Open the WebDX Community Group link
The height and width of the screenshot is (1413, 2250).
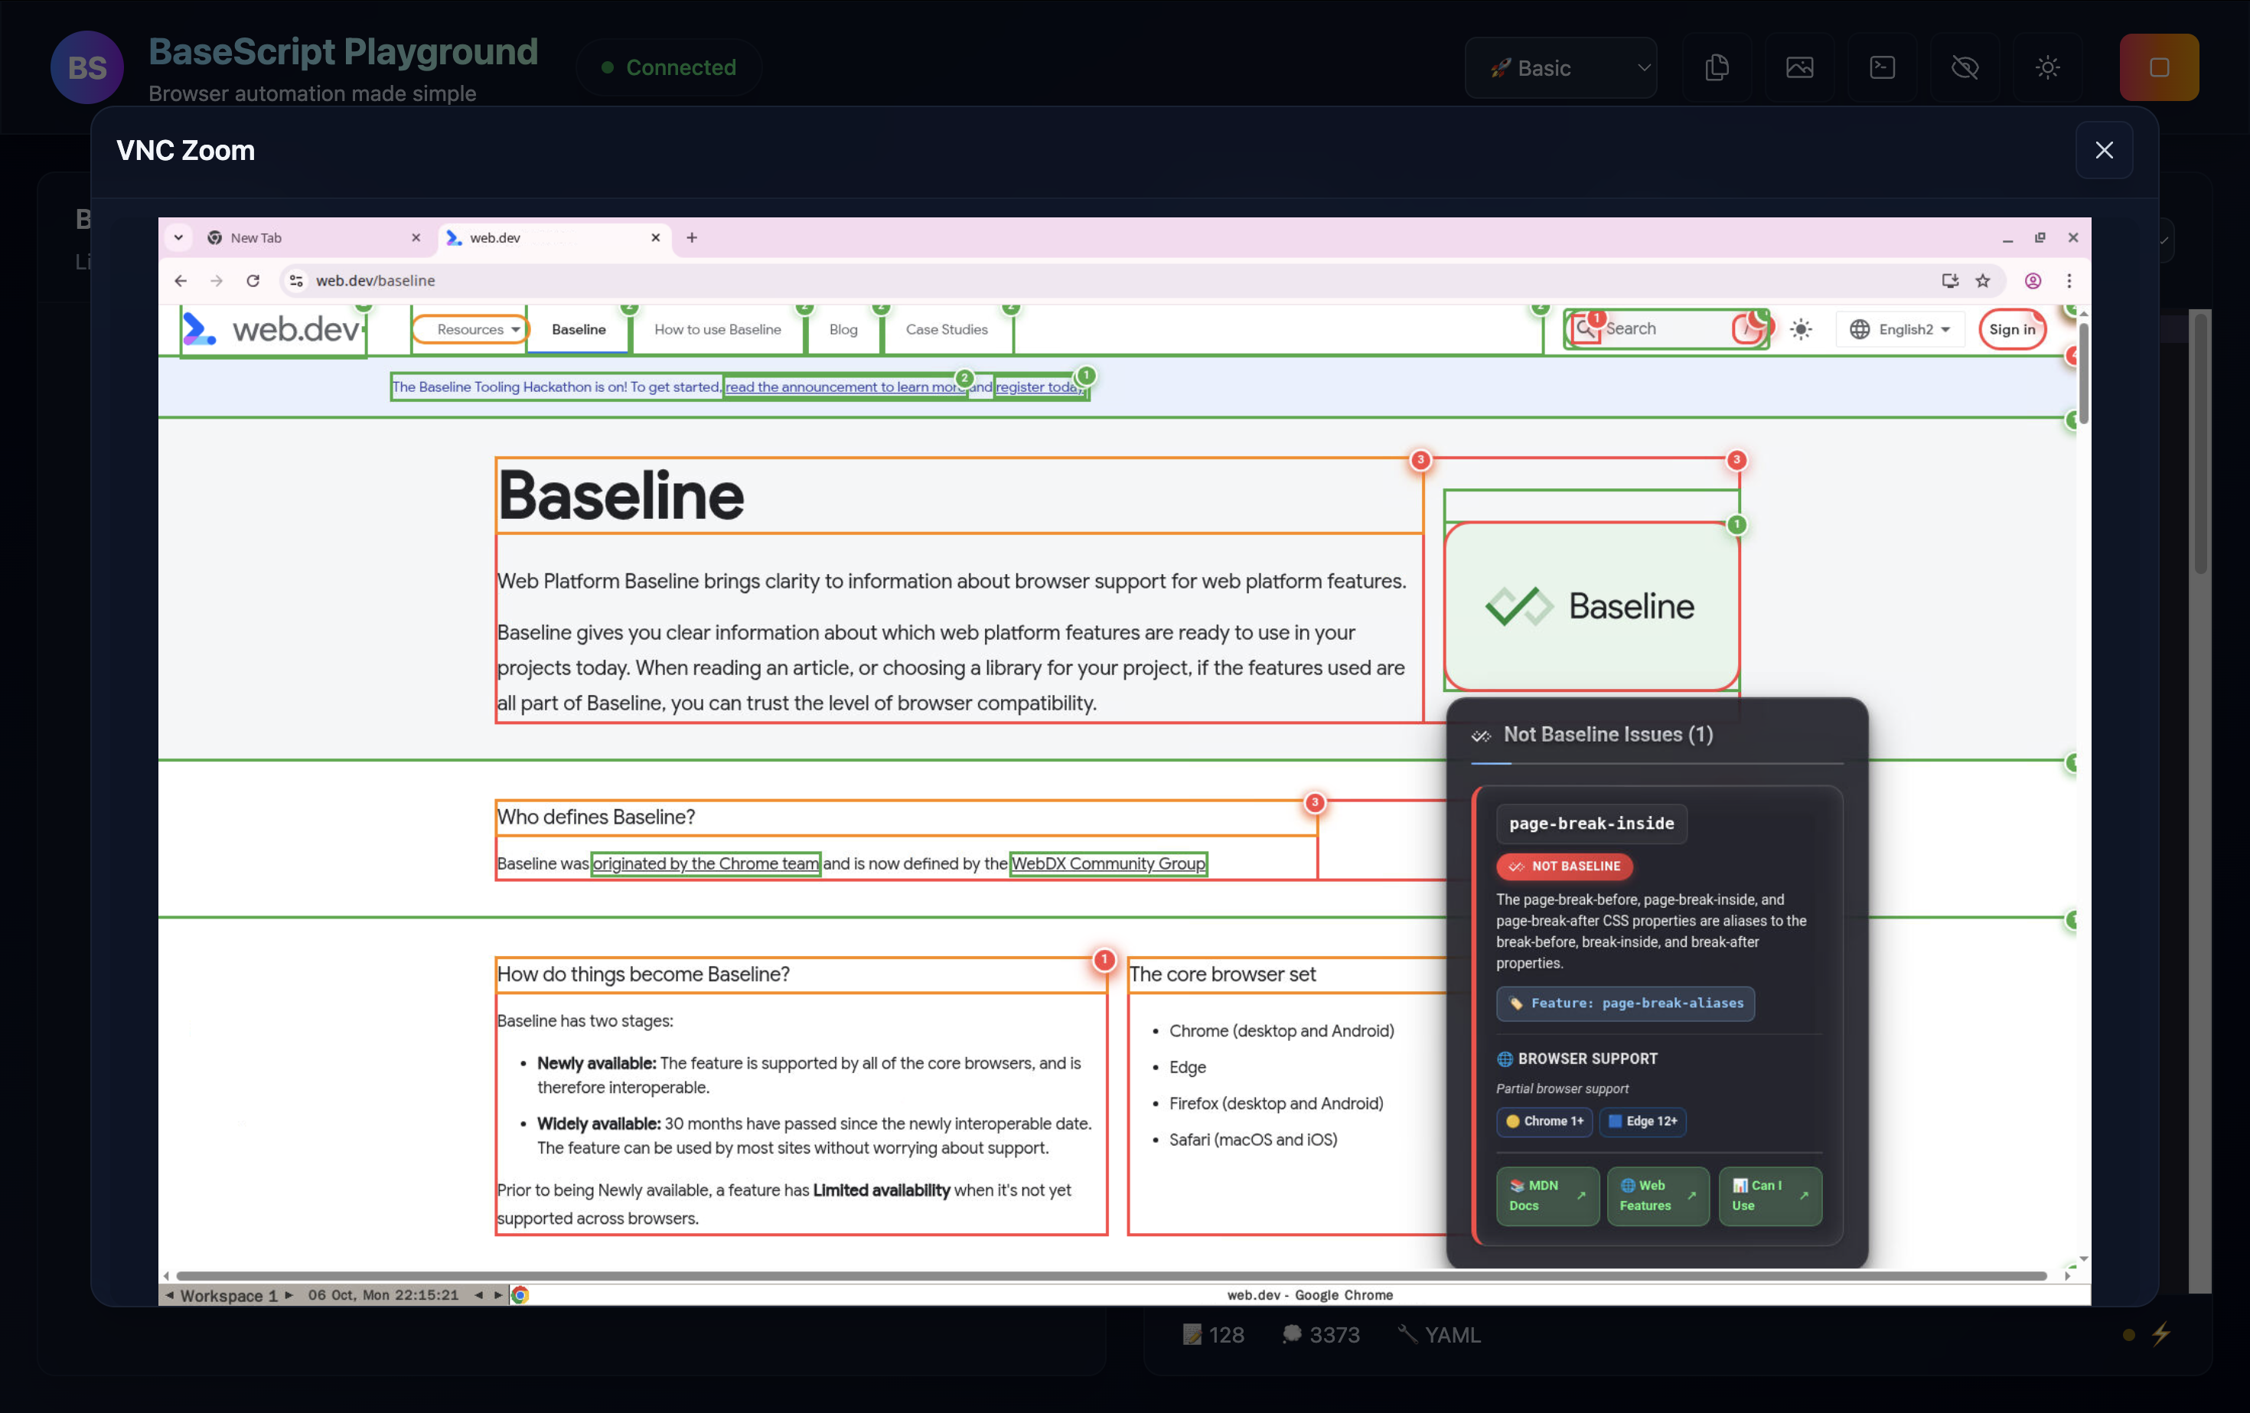pos(1108,863)
